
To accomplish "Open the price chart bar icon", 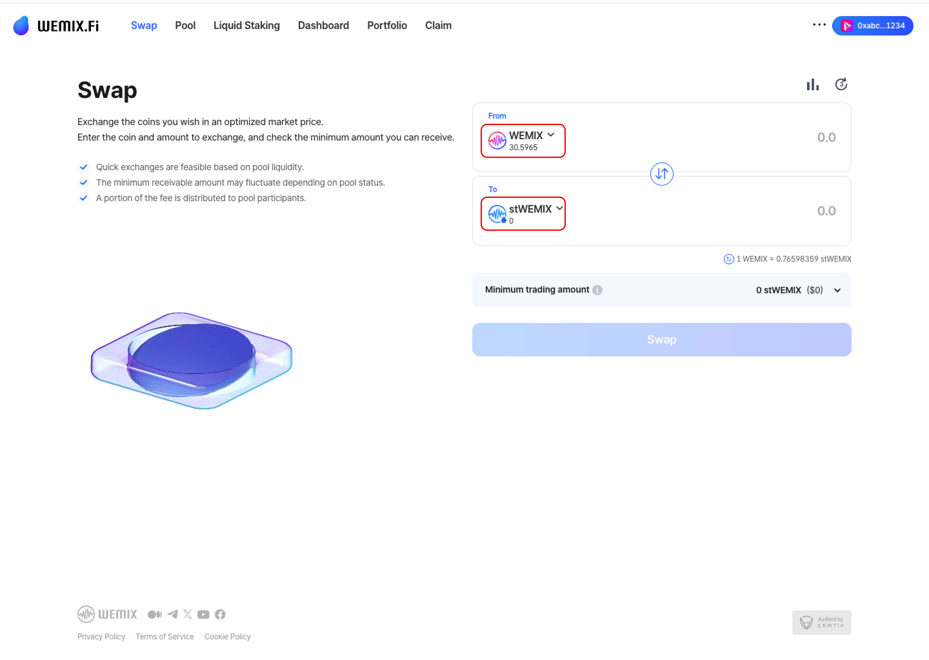I will click(x=812, y=84).
